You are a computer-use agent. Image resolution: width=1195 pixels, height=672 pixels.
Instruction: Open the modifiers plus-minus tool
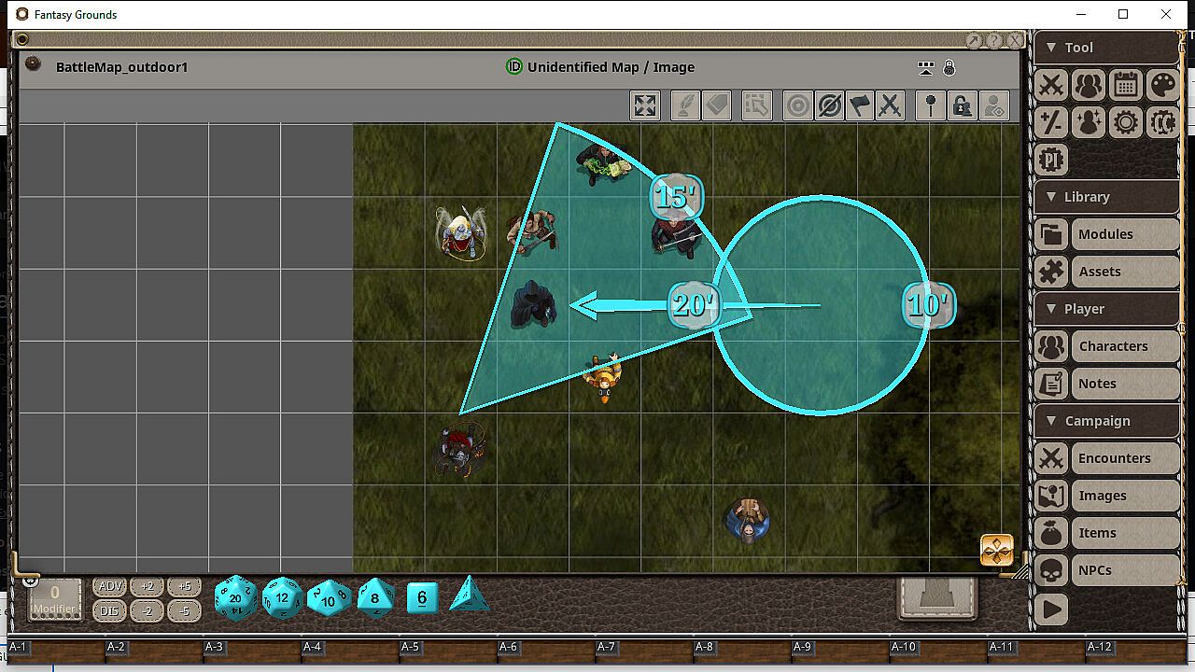click(x=1051, y=122)
